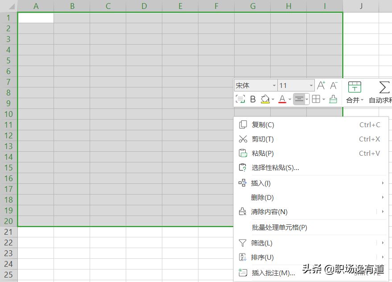Click the eraser icon beside 清除内容(N)

coord(243,211)
